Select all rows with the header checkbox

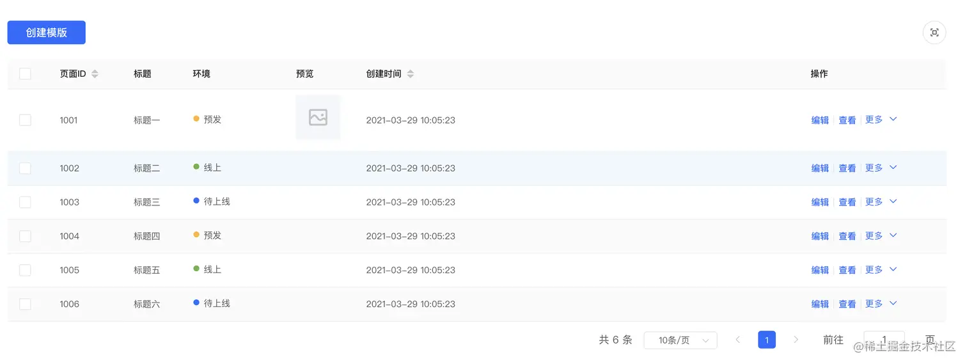click(x=25, y=74)
